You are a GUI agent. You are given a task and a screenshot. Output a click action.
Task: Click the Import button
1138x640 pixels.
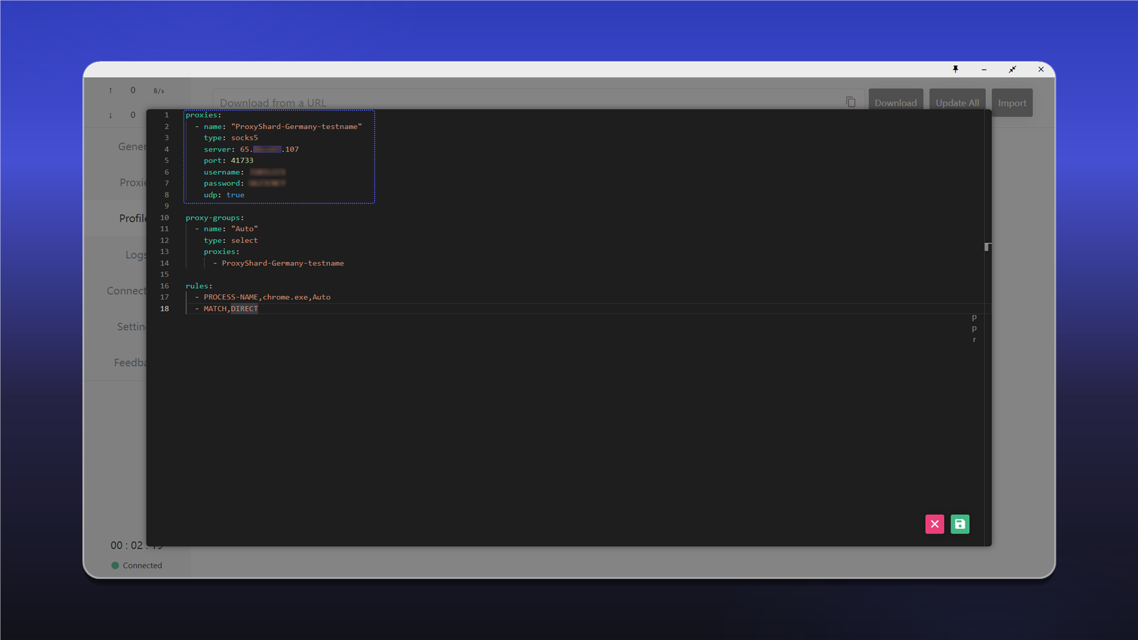click(1012, 103)
